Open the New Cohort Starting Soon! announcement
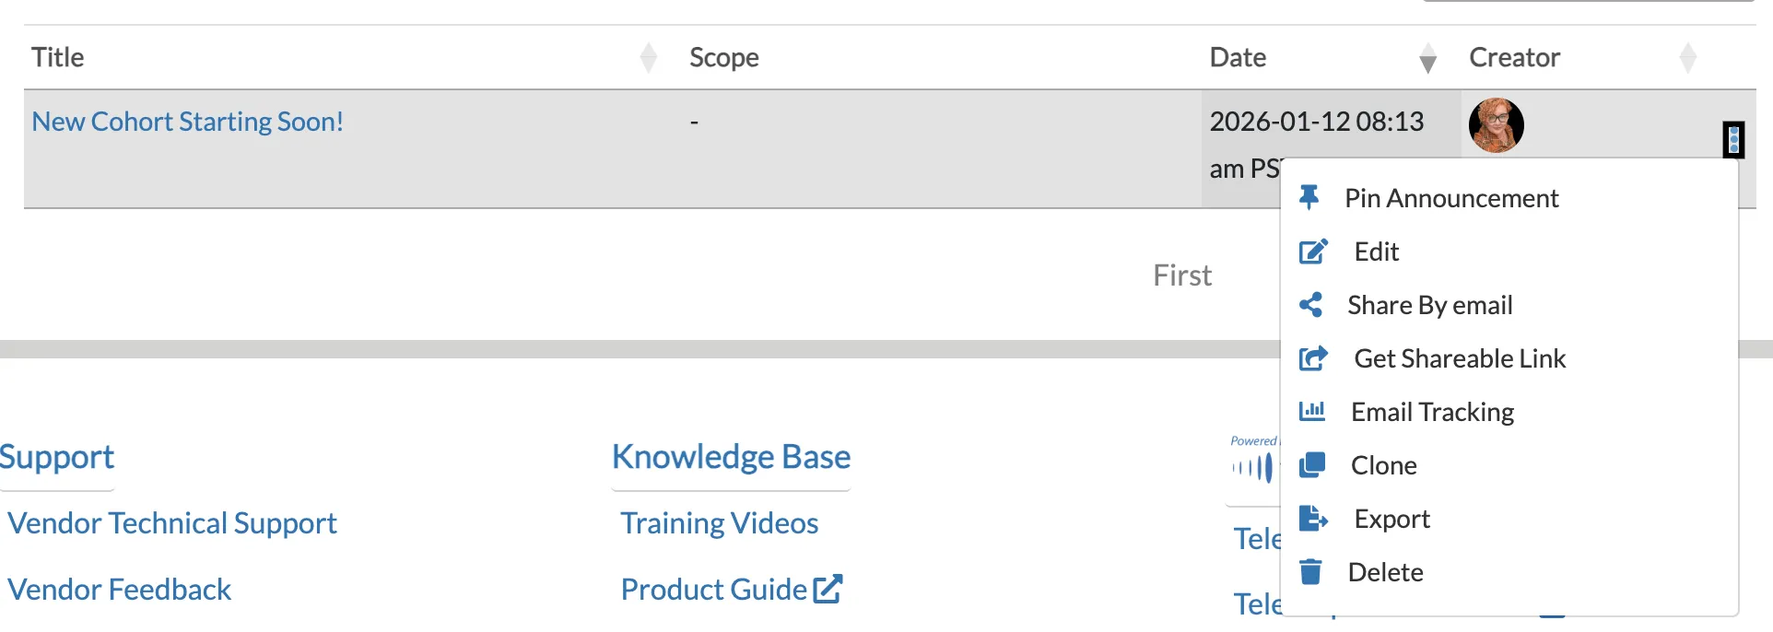The width and height of the screenshot is (1773, 632). [188, 122]
